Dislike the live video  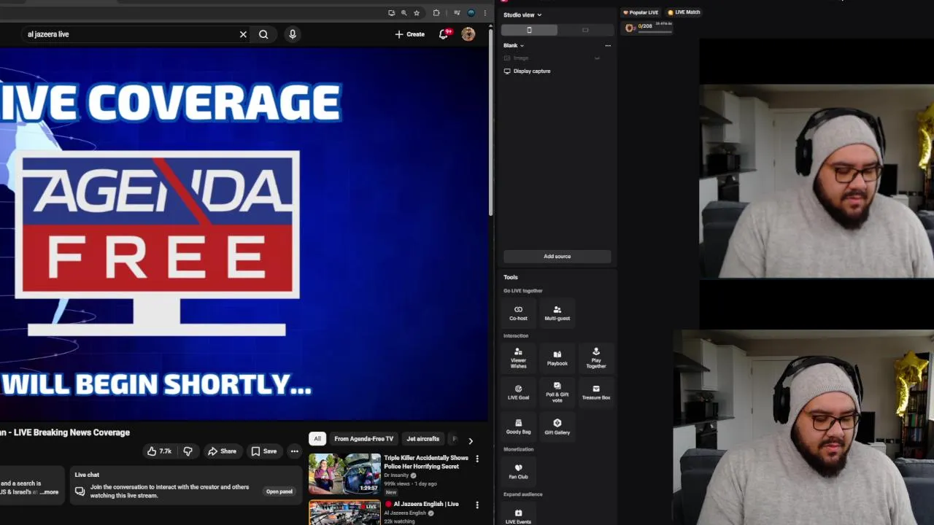pos(188,451)
